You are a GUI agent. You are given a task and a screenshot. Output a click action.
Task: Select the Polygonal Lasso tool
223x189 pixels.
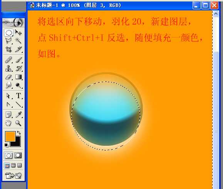click(x=8, y=41)
